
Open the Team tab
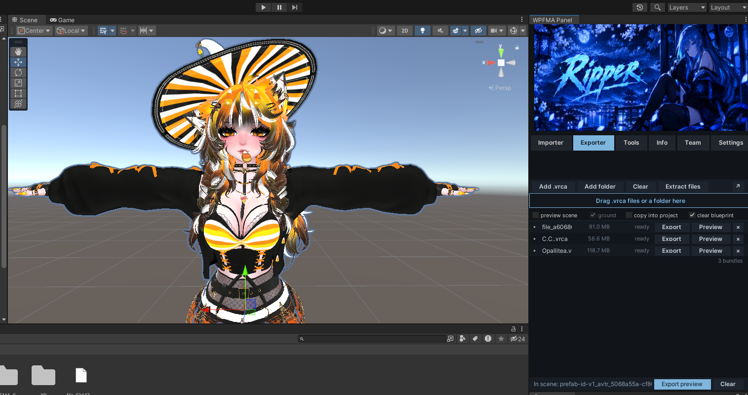(x=693, y=143)
